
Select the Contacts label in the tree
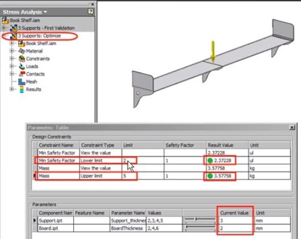point(35,74)
